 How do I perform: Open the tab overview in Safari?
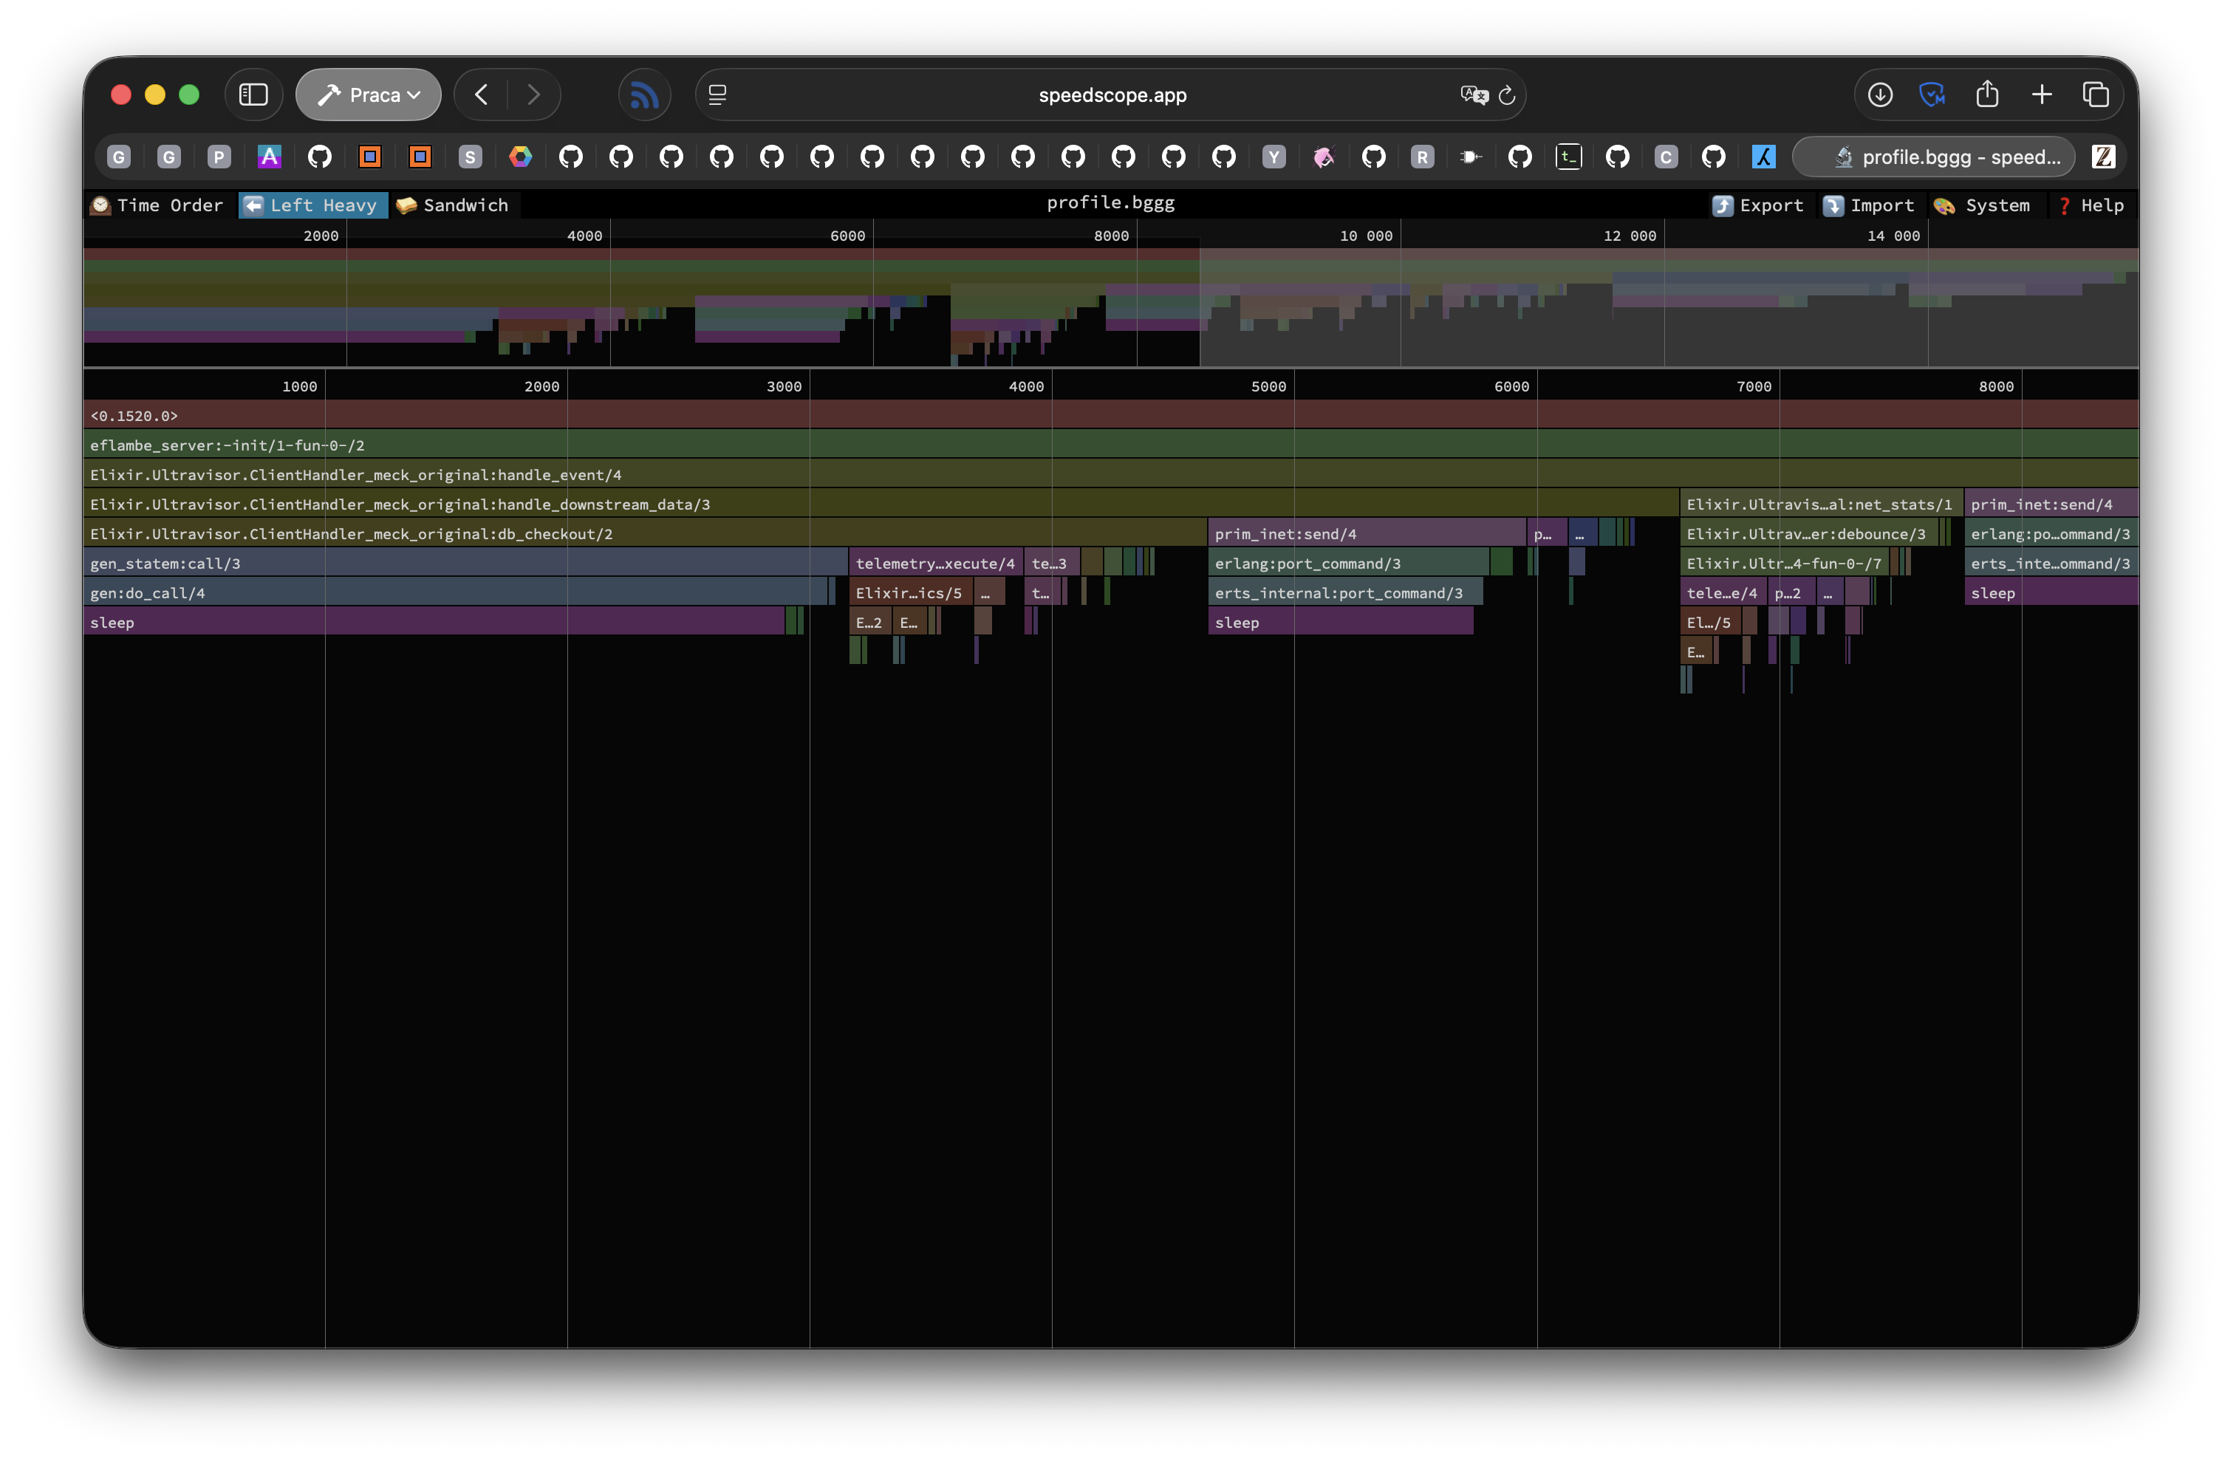pos(2096,95)
